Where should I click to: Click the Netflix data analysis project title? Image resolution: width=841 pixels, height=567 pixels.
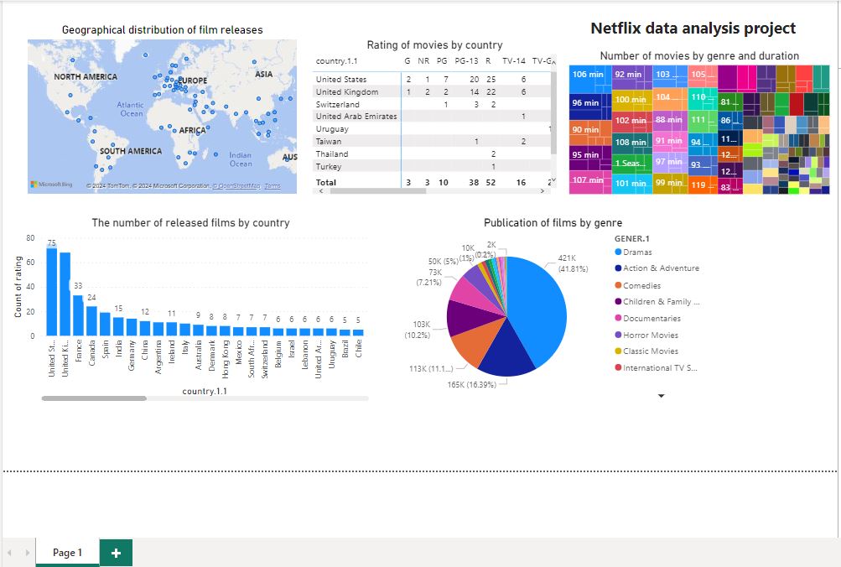pos(693,29)
